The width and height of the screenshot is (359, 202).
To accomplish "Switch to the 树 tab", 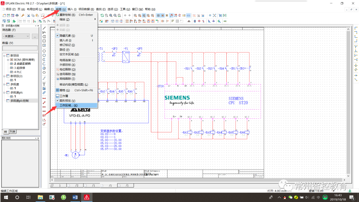I will (x=6, y=132).
